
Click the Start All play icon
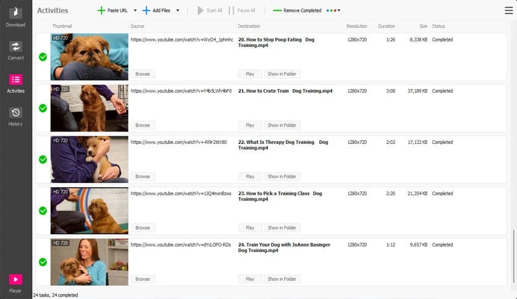coord(200,11)
